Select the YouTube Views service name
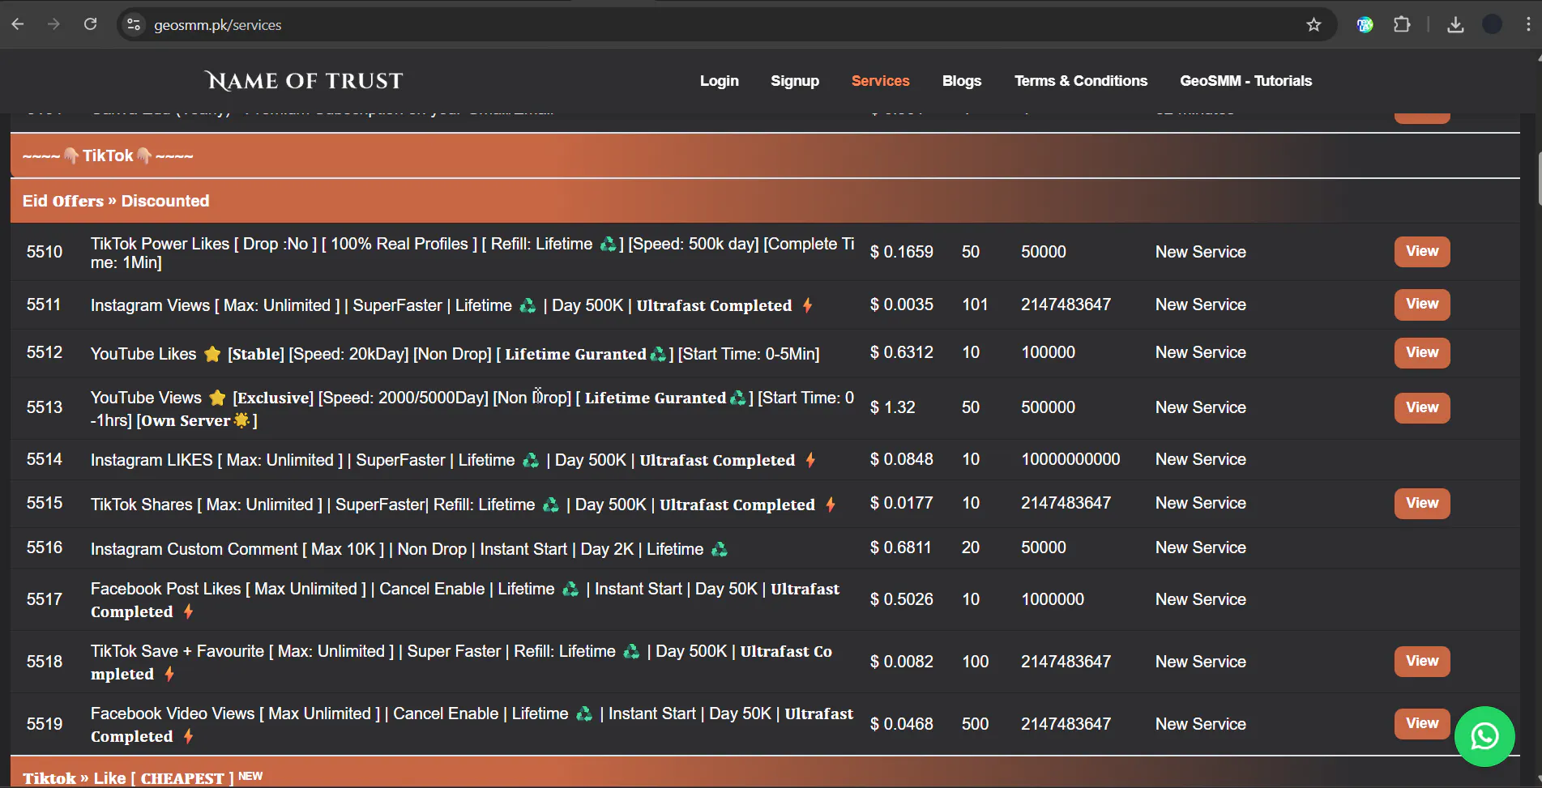 pos(472,409)
